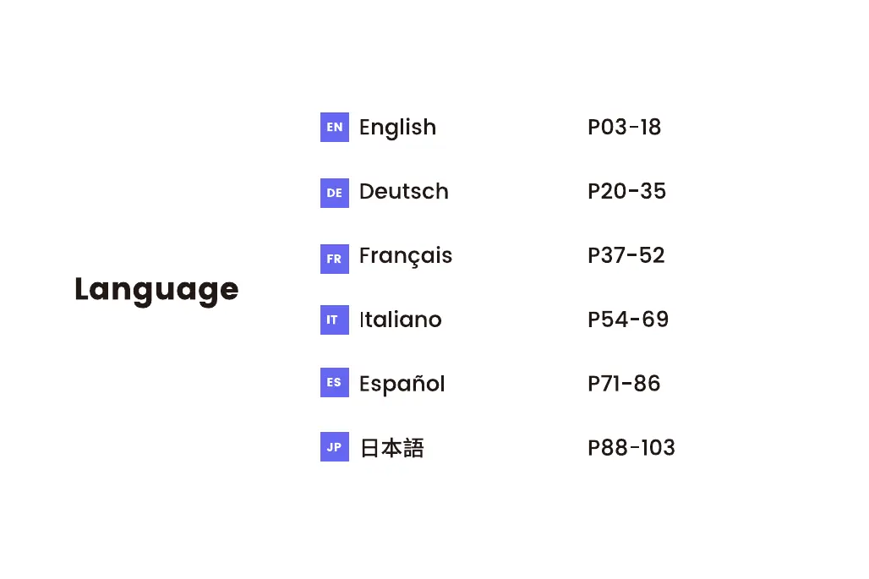Click page range P71-86
This screenshot has width=869, height=579.
(624, 384)
